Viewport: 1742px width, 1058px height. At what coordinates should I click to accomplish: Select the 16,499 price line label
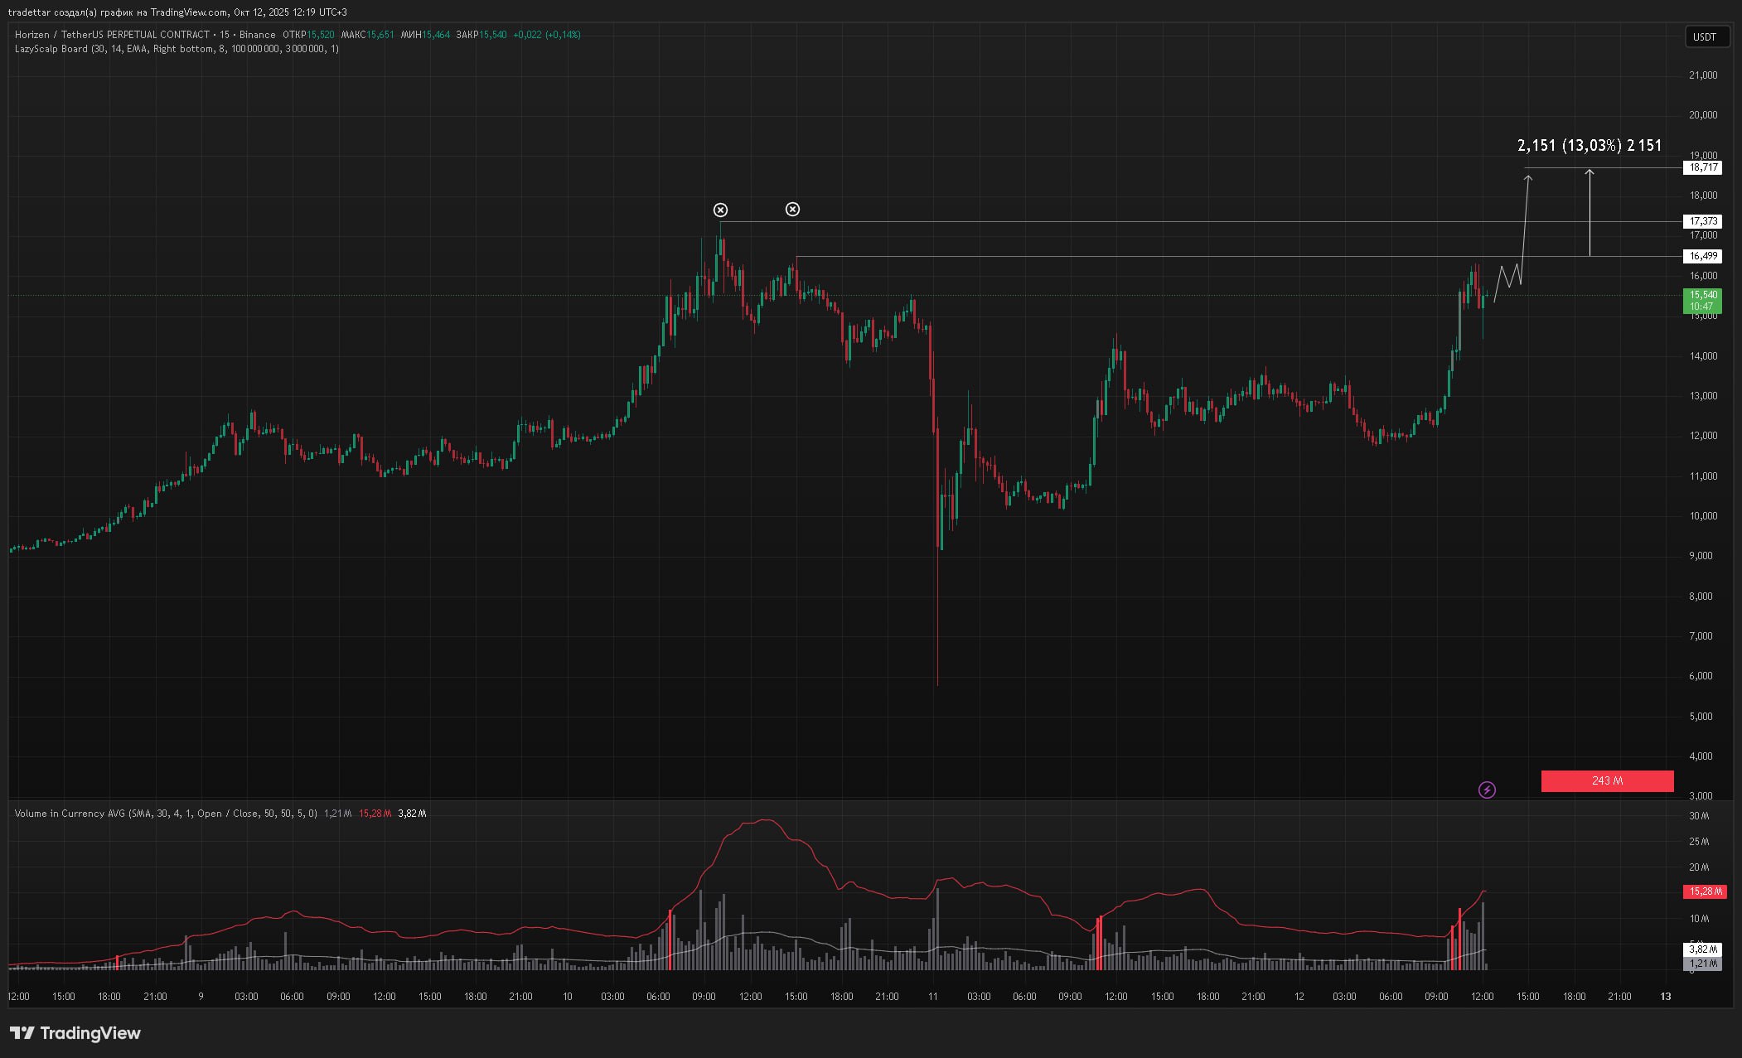[1702, 256]
